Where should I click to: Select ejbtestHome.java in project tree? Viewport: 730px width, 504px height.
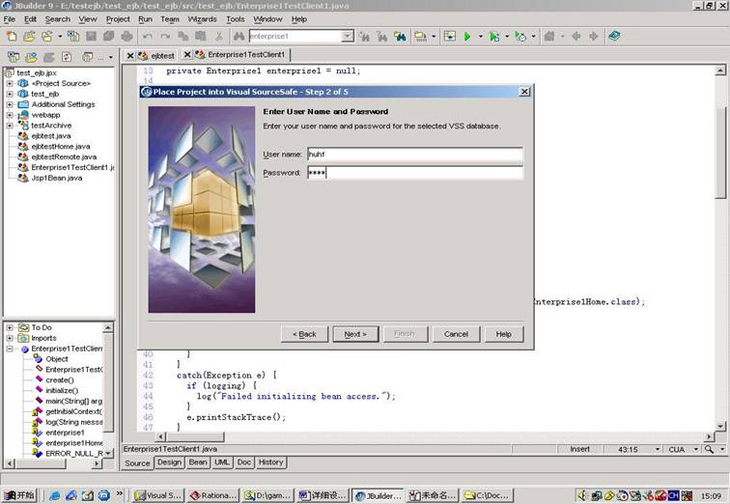coord(61,146)
